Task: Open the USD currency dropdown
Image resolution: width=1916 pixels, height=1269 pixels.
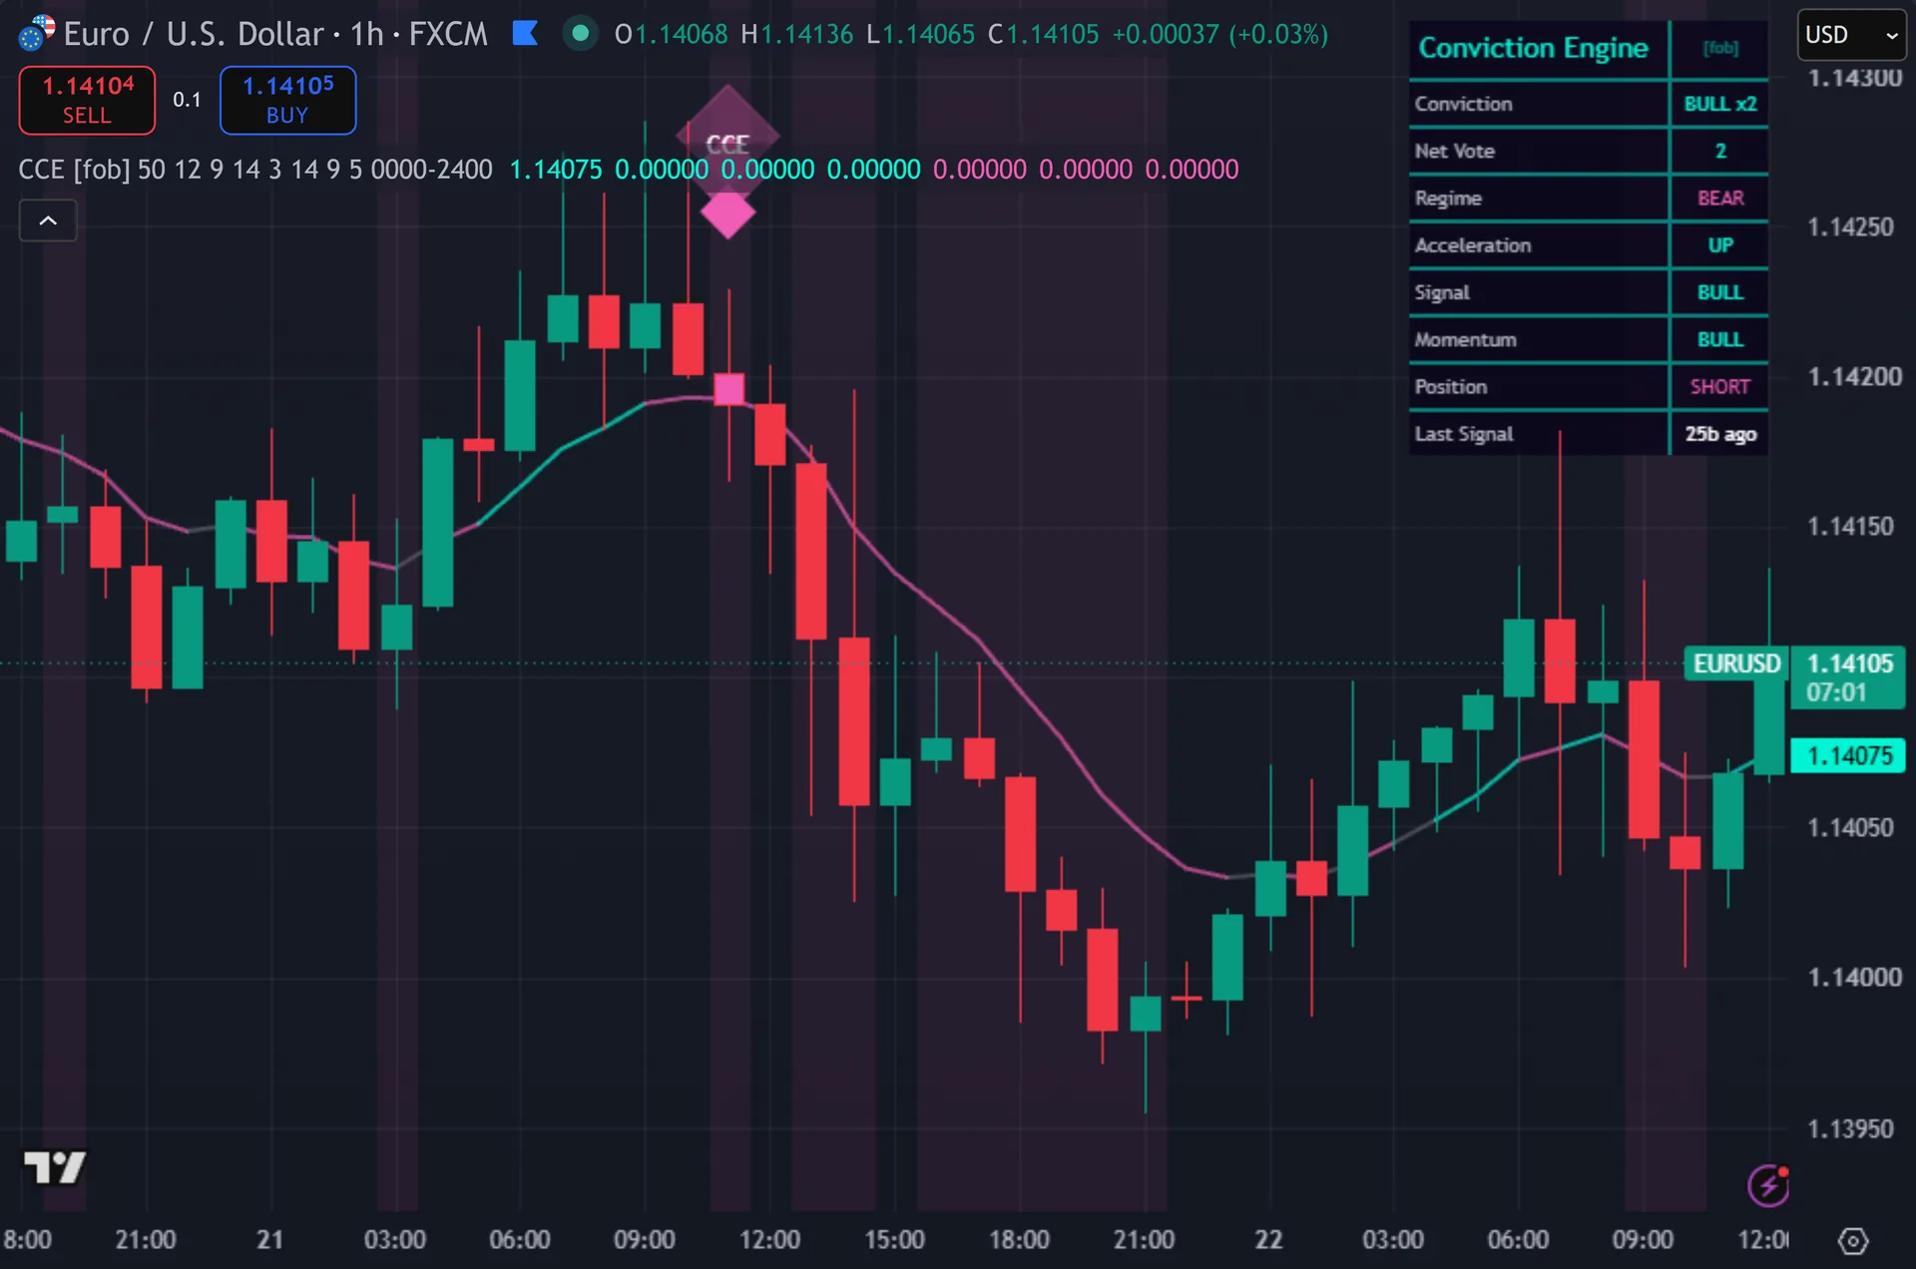Action: (1851, 35)
